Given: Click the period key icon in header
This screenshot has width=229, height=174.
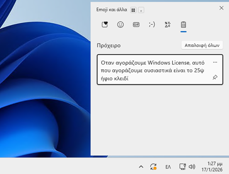Looking at the screenshot, I should pos(141,10).
